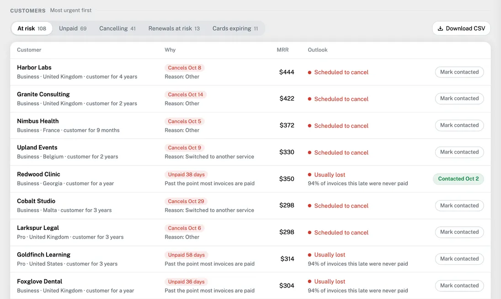Click the Cancels Oct 29 badge
The image size is (501, 299).
[x=186, y=201]
